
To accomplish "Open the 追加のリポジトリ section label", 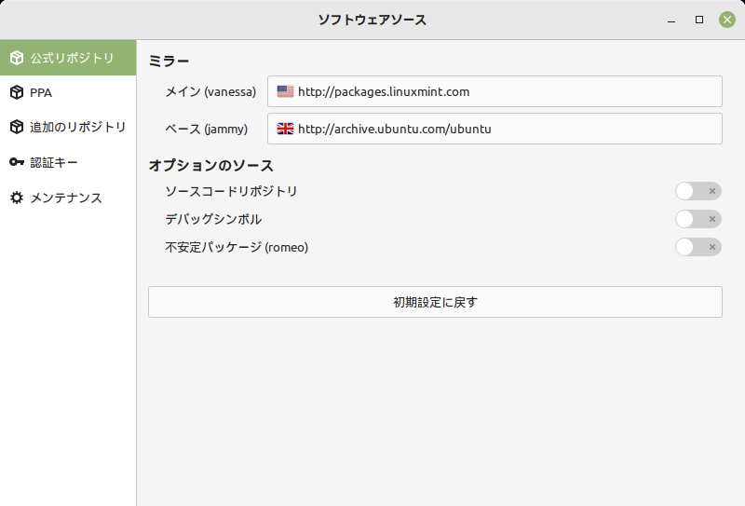I will pyautogui.click(x=78, y=127).
